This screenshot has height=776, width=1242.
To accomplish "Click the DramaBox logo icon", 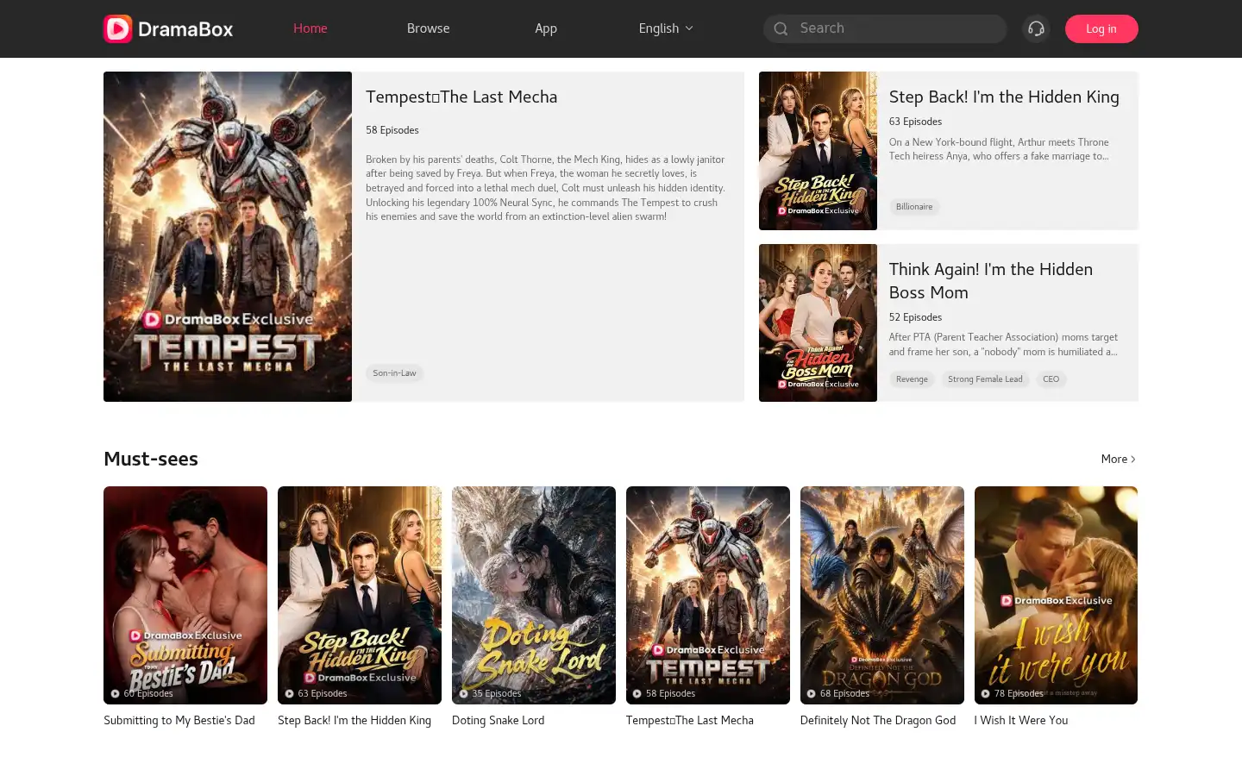I will (118, 28).
